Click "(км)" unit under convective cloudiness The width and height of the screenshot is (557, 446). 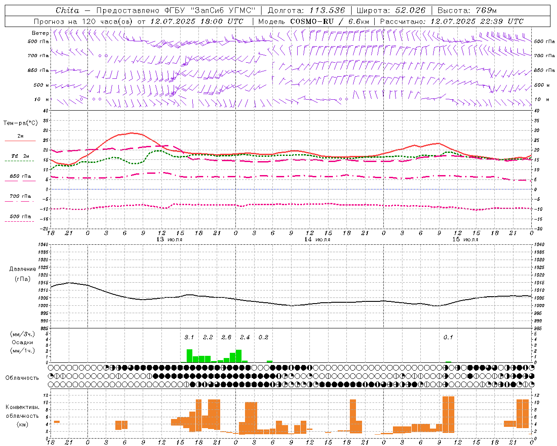pos(23,424)
